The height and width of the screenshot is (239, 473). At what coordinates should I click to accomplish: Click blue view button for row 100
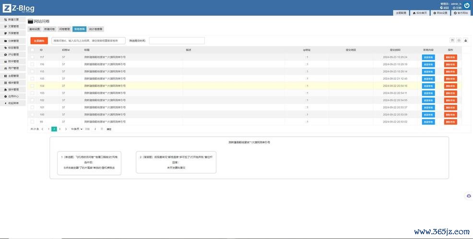(428, 115)
